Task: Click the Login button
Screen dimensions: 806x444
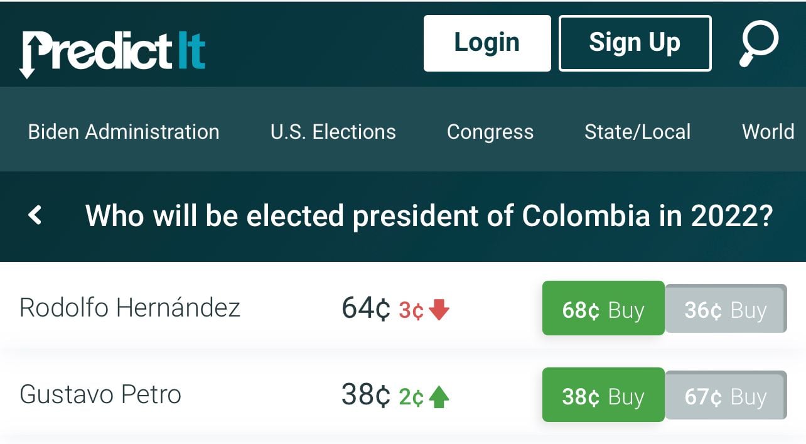Action: tap(486, 43)
